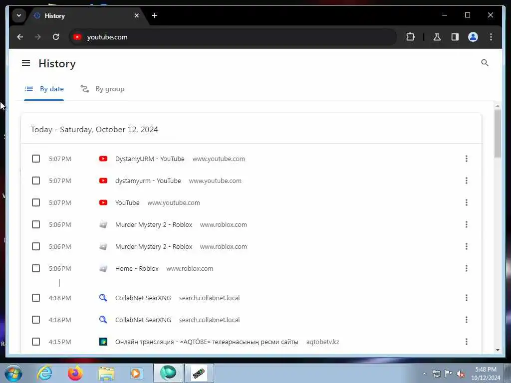Click the Action Center flag tray icon
Image resolution: width=511 pixels, height=383 pixels.
[x=449, y=373]
